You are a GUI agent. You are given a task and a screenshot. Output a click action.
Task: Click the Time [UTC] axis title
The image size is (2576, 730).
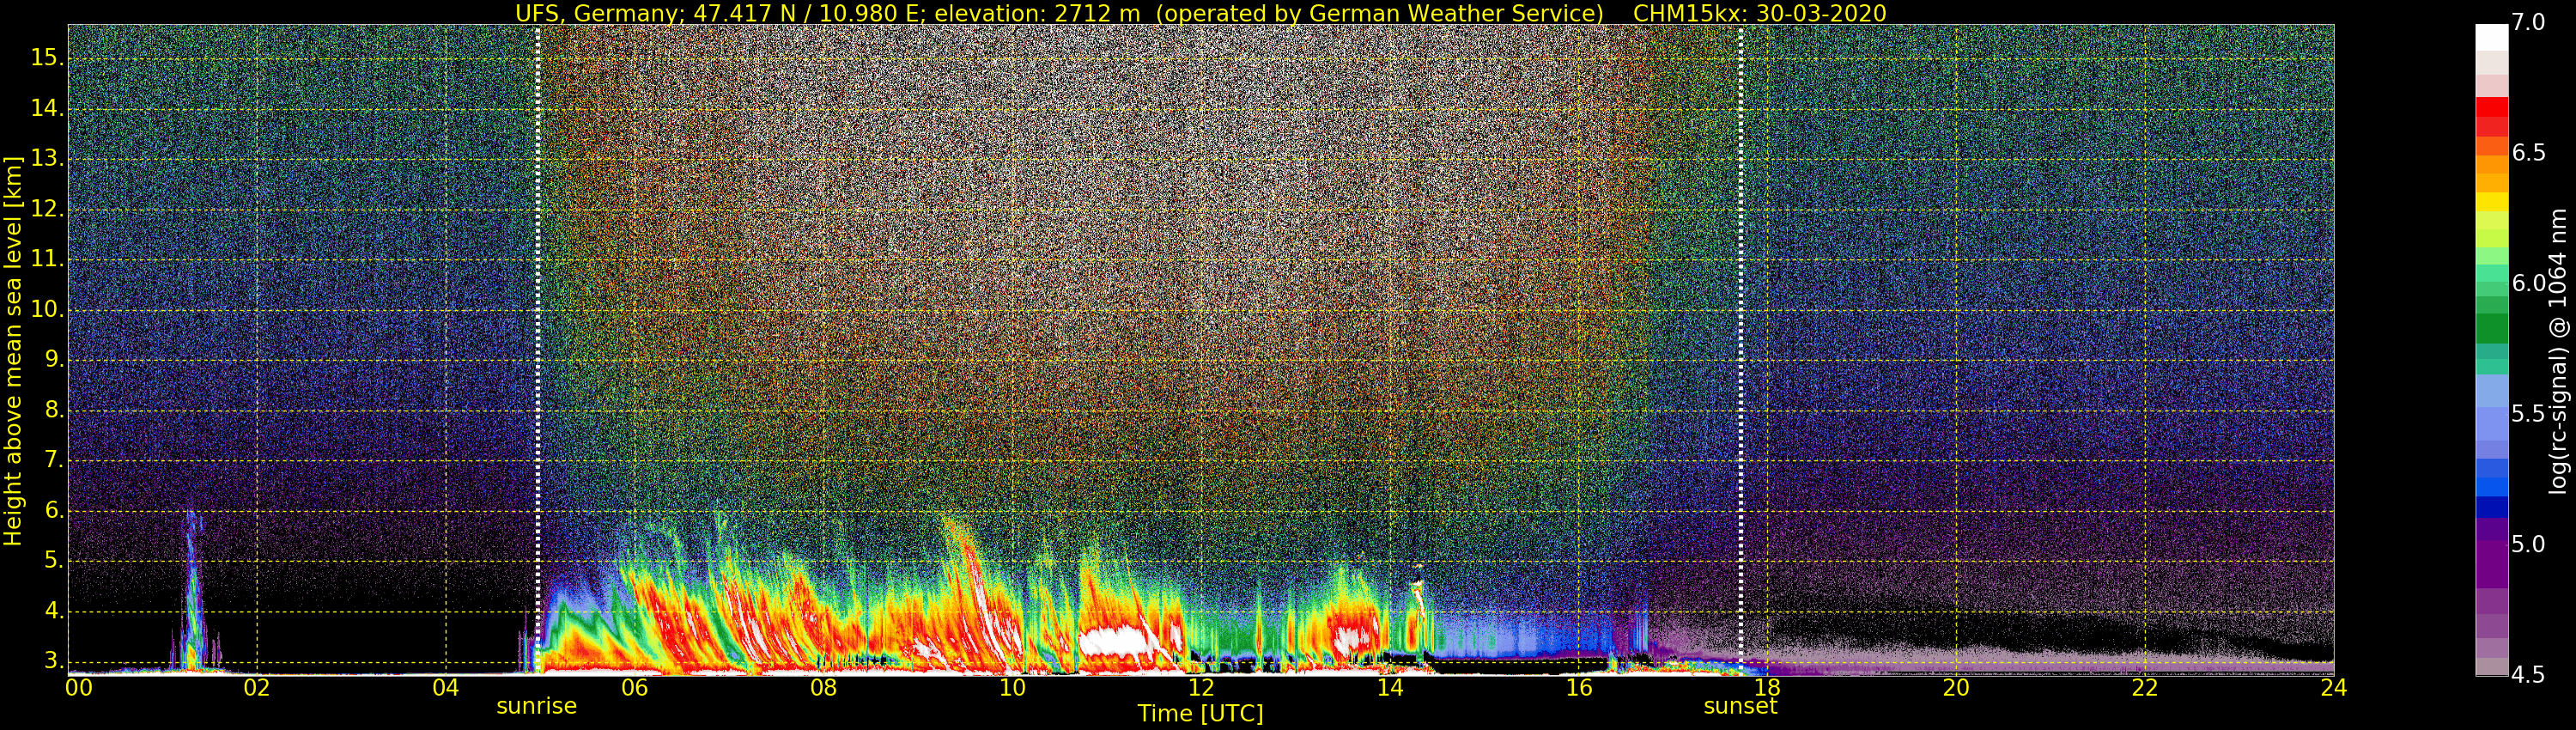tap(1200, 714)
